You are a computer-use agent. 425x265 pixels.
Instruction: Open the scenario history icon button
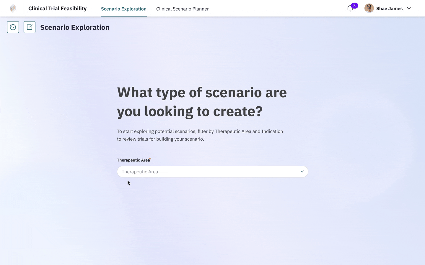[13, 27]
